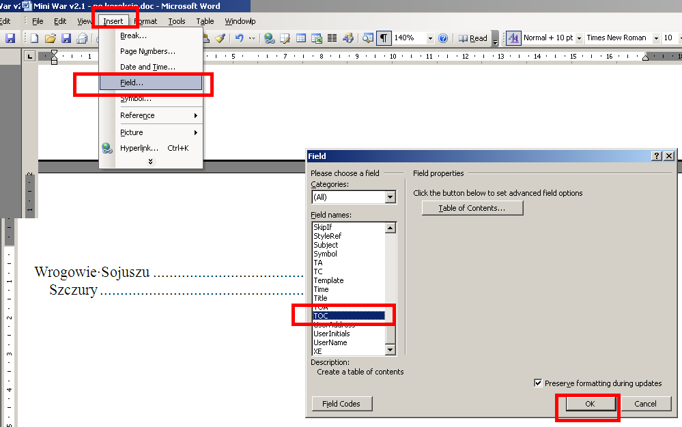This screenshot has height=427, width=682.
Task: Open the Times New Roman font dropdown
Action: click(656, 38)
